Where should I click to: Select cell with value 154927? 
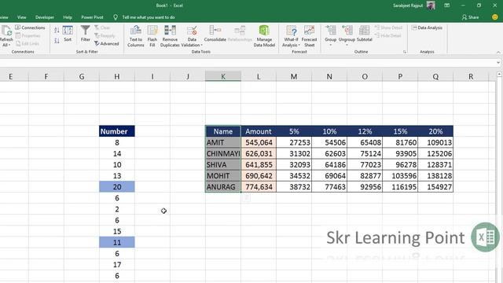pyautogui.click(x=435, y=187)
